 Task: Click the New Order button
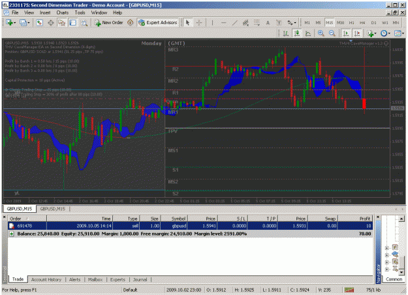click(109, 23)
